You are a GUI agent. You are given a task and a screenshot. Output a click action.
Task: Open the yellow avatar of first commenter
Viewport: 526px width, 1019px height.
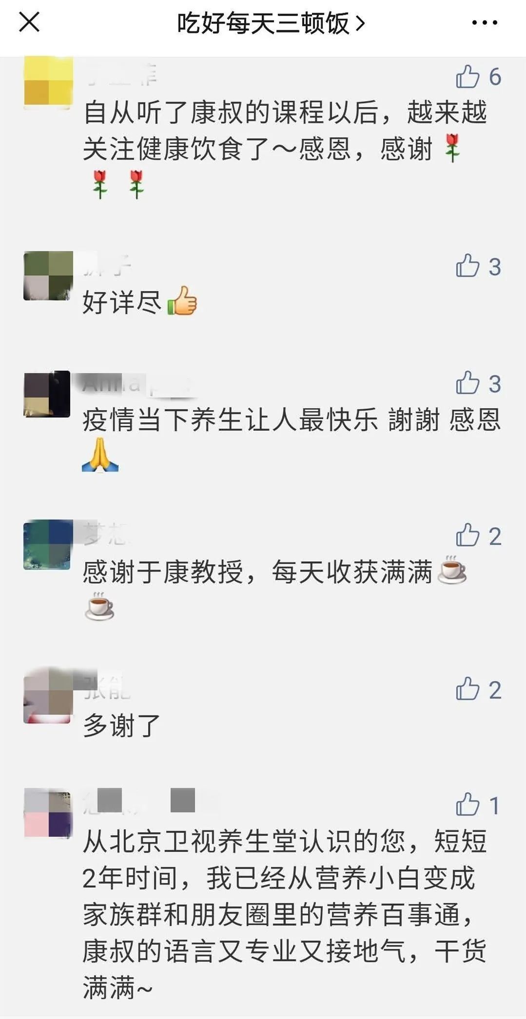click(48, 81)
